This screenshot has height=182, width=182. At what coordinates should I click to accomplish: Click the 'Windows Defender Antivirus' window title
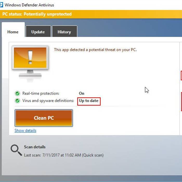pyautogui.click(x=29, y=5)
